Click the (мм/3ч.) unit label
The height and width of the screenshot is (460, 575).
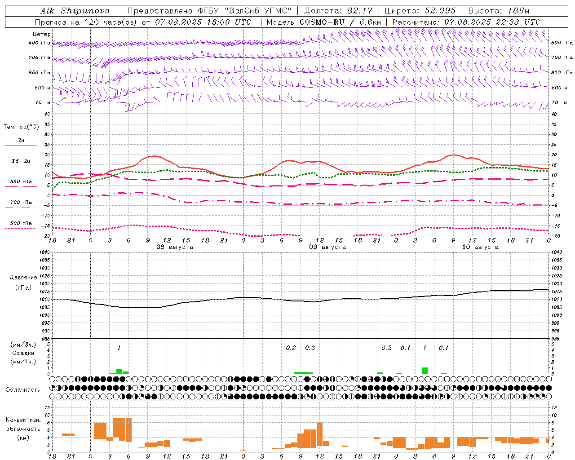click(23, 345)
